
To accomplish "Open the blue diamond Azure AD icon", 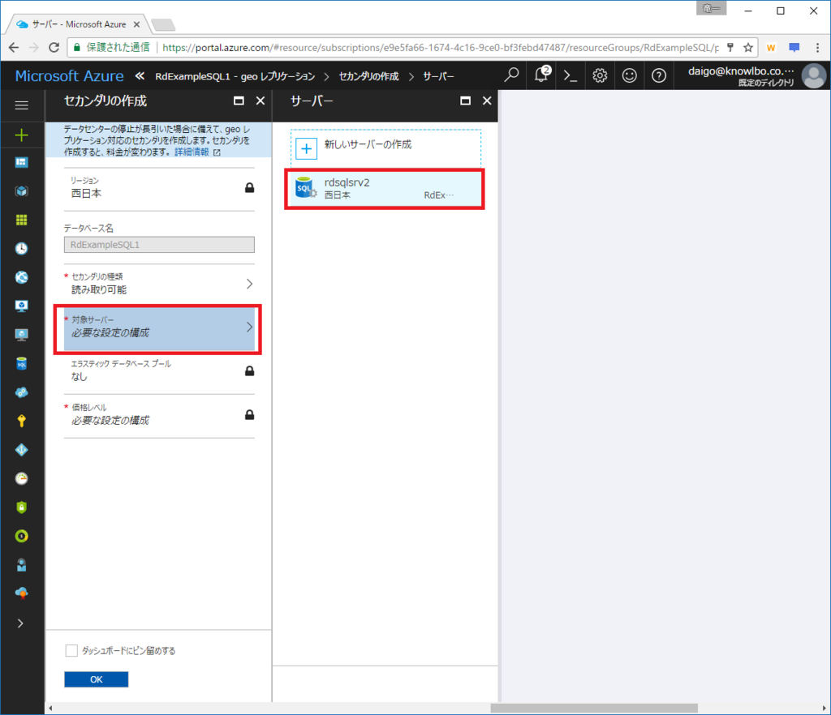I will [x=22, y=450].
